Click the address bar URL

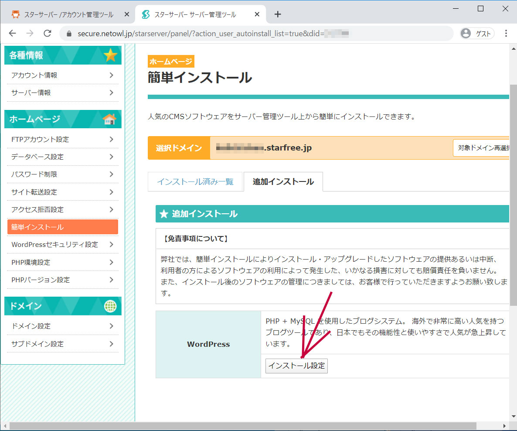[213, 34]
